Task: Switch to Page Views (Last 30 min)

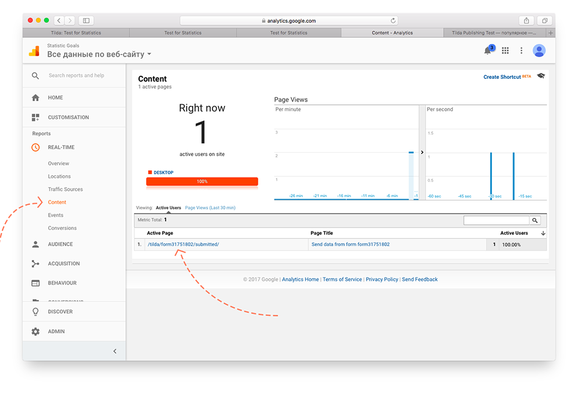Action: click(x=210, y=207)
